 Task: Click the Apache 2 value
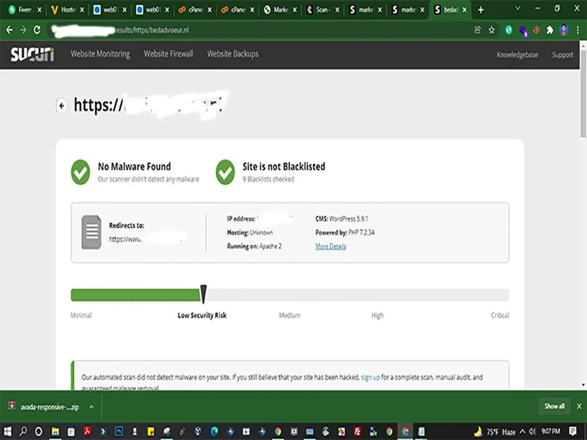[x=270, y=246]
